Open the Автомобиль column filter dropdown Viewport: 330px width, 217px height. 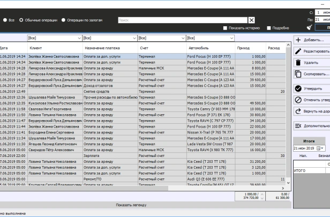coord(231,38)
